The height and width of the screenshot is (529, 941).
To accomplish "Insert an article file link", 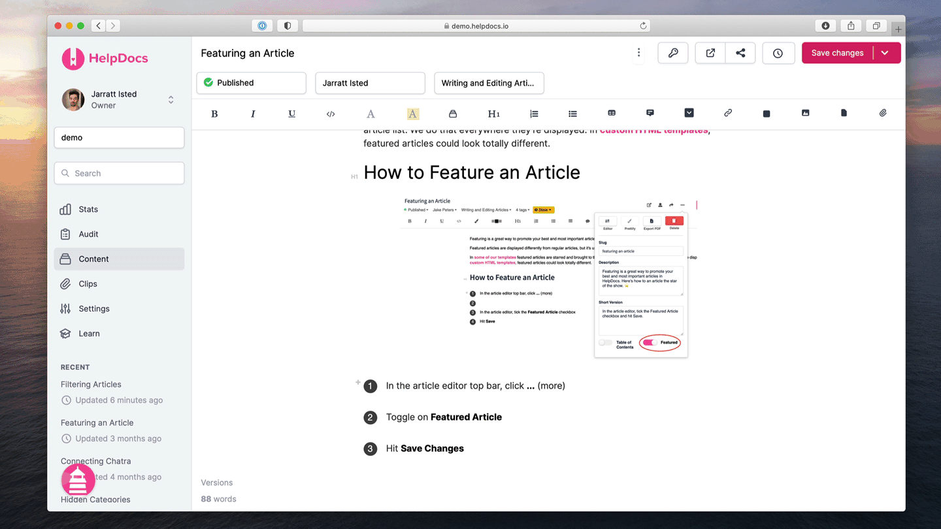I will pos(844,113).
